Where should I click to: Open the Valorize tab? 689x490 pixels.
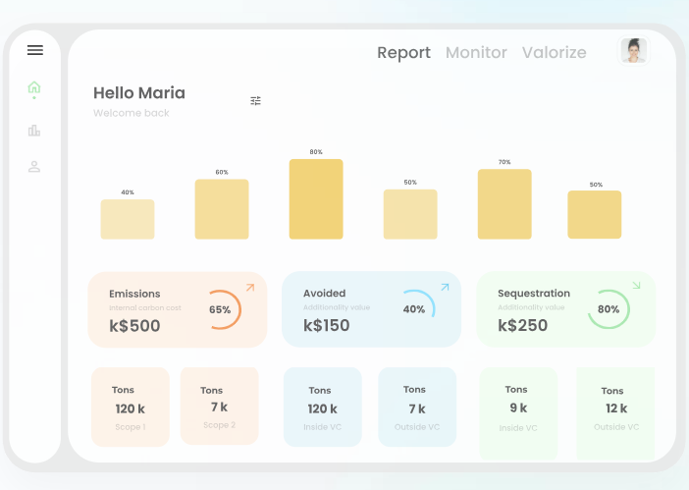(x=554, y=53)
